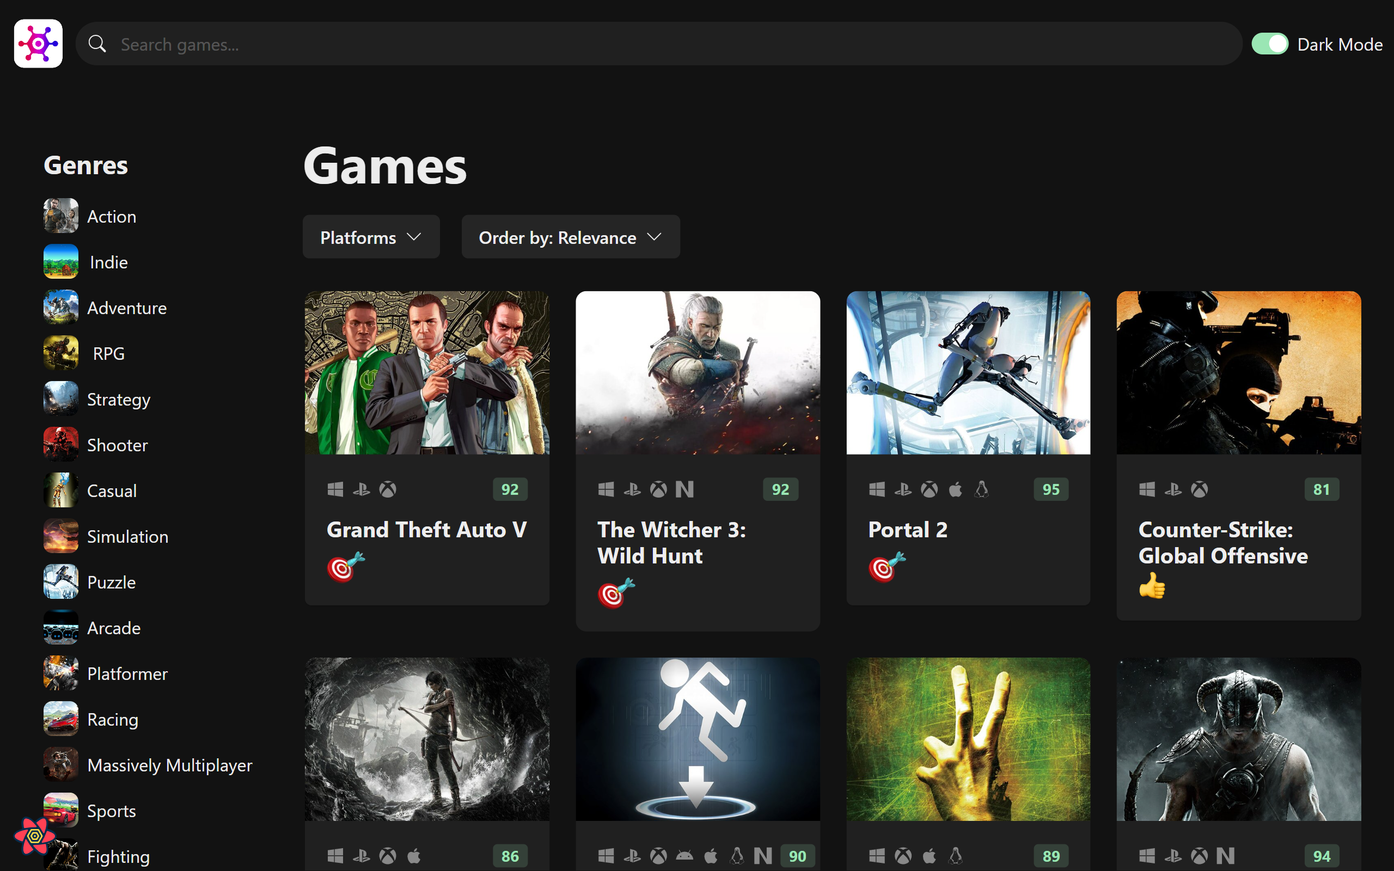The width and height of the screenshot is (1394, 871).
Task: Open the Tomb Raider game cover image
Action: pyautogui.click(x=427, y=739)
